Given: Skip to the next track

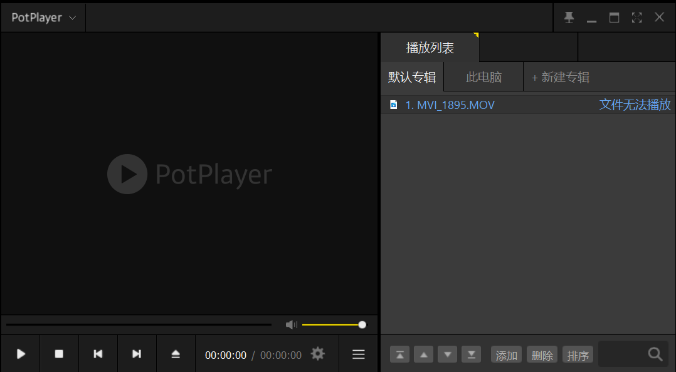Looking at the screenshot, I should (x=137, y=354).
